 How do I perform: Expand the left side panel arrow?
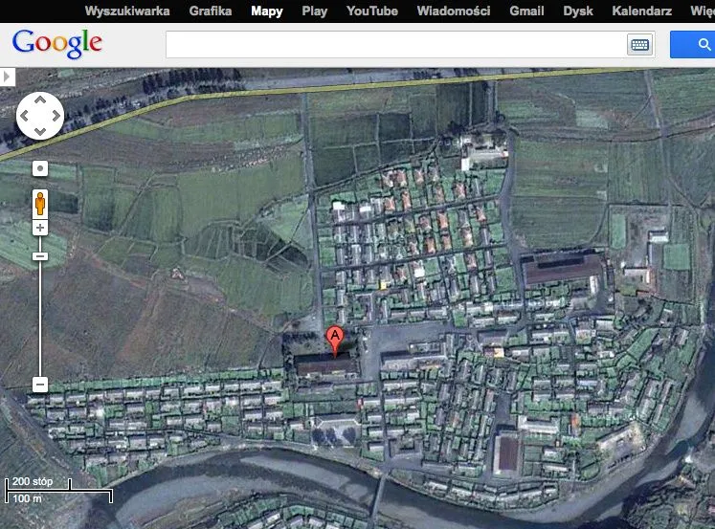coord(8,77)
